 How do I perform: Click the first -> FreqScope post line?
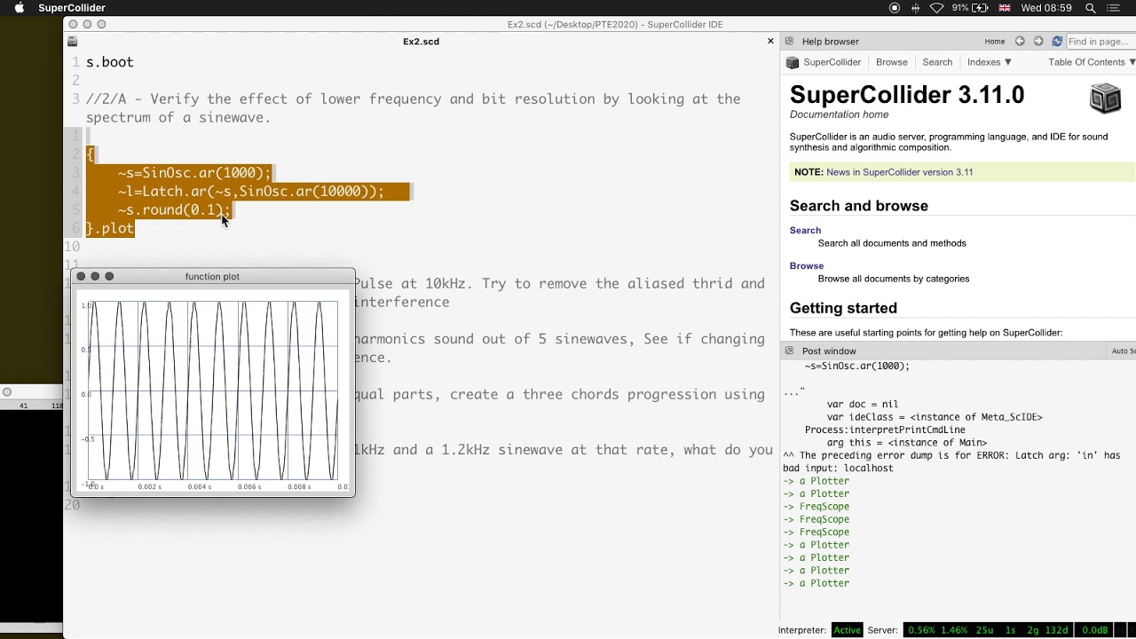[816, 507]
